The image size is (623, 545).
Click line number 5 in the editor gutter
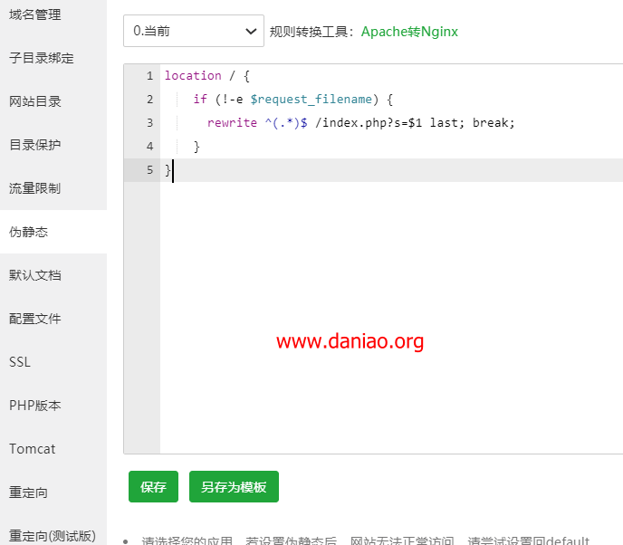(x=149, y=170)
